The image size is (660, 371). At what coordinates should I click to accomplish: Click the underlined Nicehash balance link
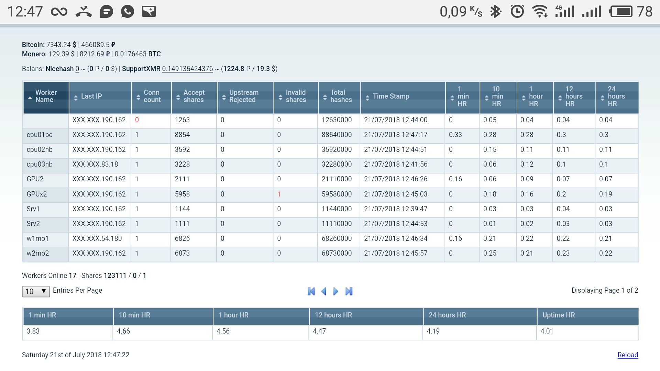76,69
